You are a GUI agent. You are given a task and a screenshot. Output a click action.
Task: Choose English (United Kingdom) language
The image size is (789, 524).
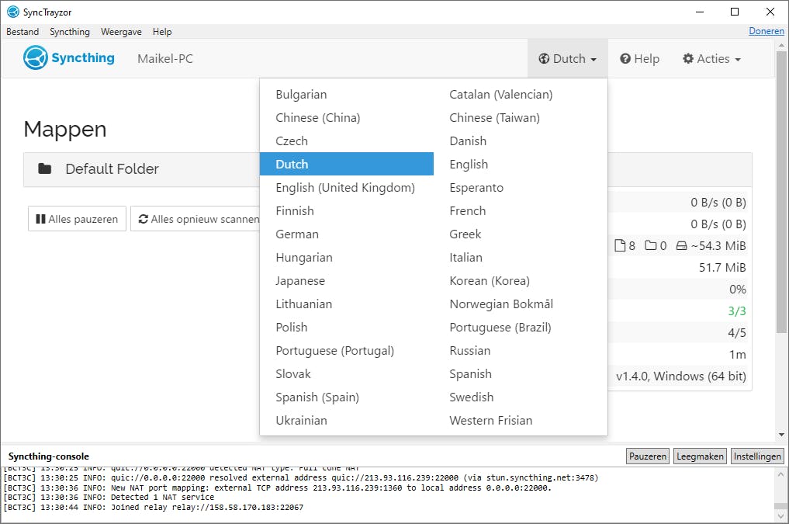click(x=347, y=187)
